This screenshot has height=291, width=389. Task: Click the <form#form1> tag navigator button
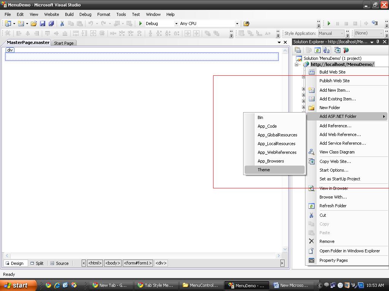(138, 263)
